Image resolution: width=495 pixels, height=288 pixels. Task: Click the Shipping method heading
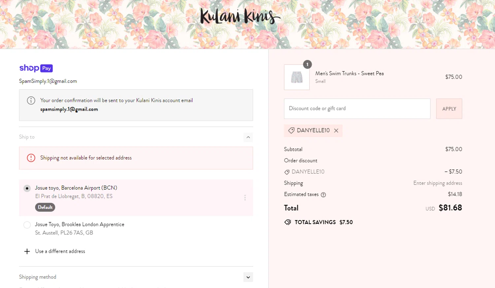[38, 277]
